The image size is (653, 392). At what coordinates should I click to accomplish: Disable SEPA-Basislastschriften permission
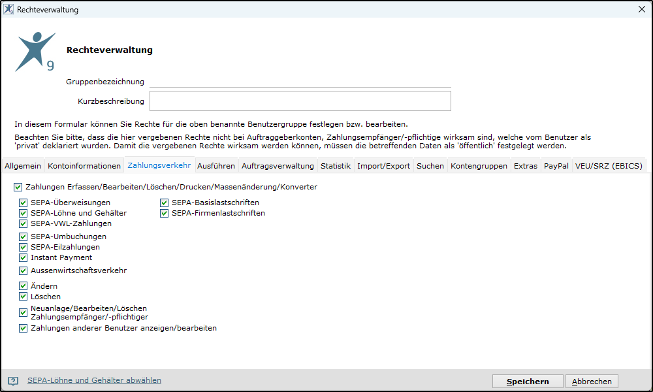pyautogui.click(x=165, y=203)
